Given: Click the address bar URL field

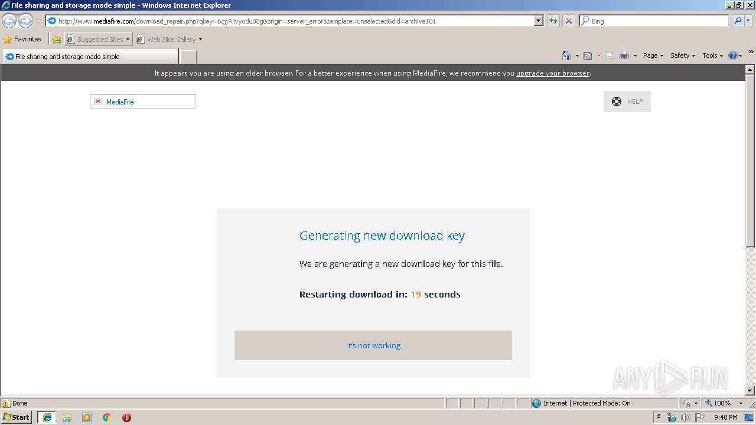Looking at the screenshot, I should 289,21.
